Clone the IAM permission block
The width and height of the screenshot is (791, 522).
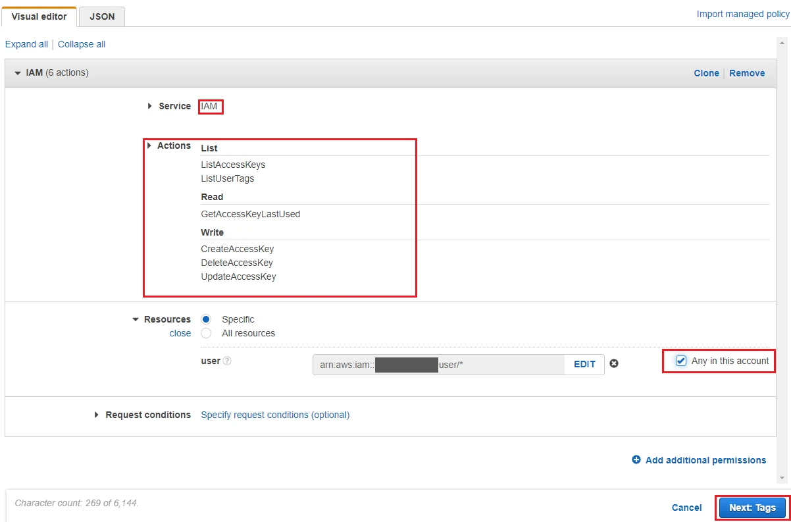(706, 73)
